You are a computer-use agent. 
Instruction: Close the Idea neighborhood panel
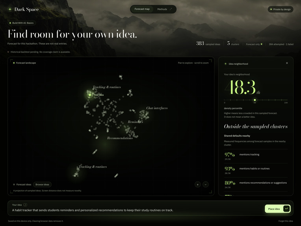pos(287,63)
